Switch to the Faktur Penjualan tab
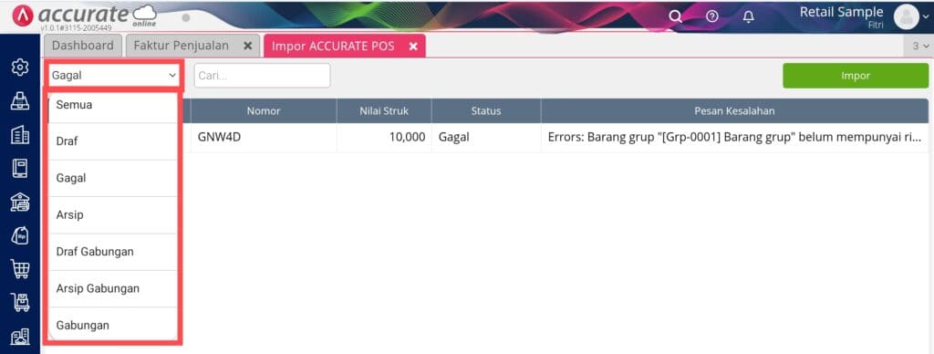Viewport: 934px width, 354px height. 182,46
